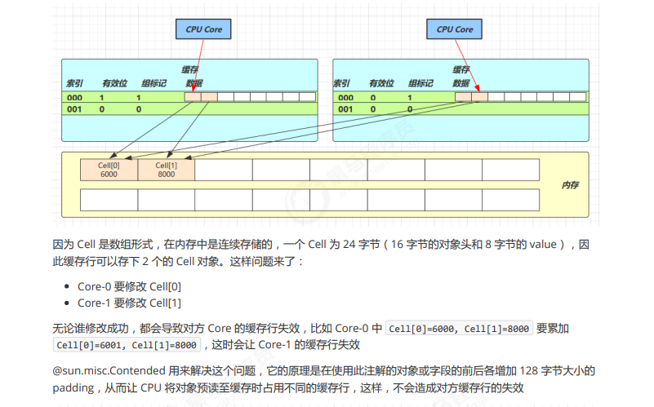Click index 001 in the right cache row
This screenshot has height=407, width=654.
pyautogui.click(x=345, y=109)
